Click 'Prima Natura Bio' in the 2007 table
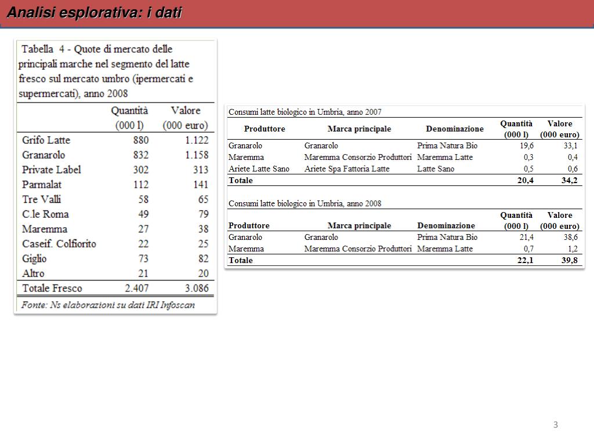The height and width of the screenshot is (445, 594). pos(447,145)
